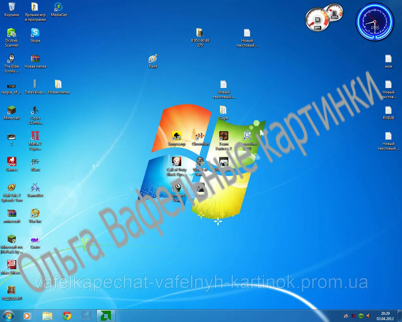Viewport: 402px width, 322px height.
Task: Click the blue analog clock gadget
Action: (x=375, y=22)
